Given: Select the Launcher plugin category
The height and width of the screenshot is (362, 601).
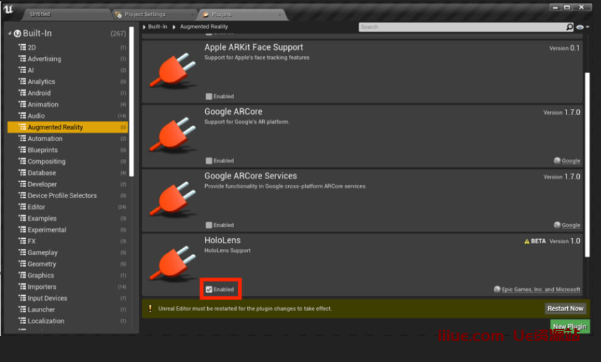Looking at the screenshot, I should click(x=41, y=309).
